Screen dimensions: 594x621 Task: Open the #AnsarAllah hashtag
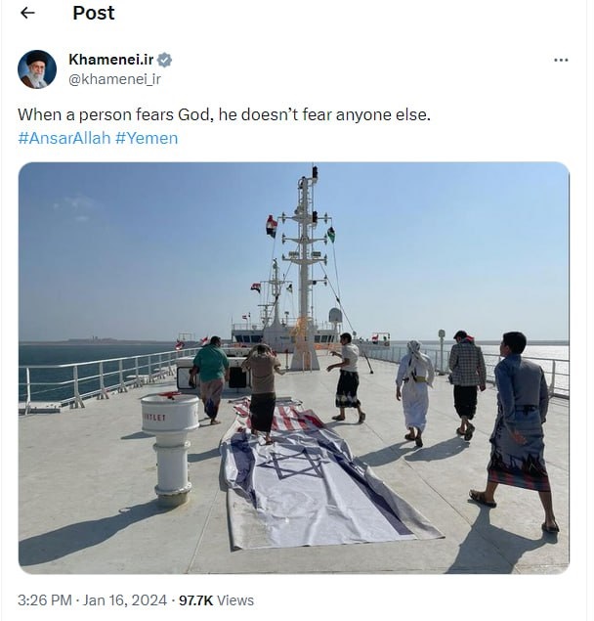(64, 138)
